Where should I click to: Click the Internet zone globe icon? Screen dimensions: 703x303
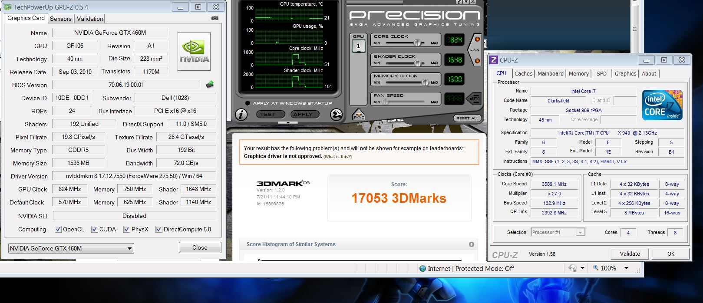422,268
